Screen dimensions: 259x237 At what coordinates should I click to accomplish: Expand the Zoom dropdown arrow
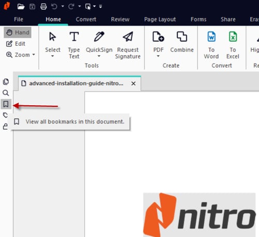(34, 55)
